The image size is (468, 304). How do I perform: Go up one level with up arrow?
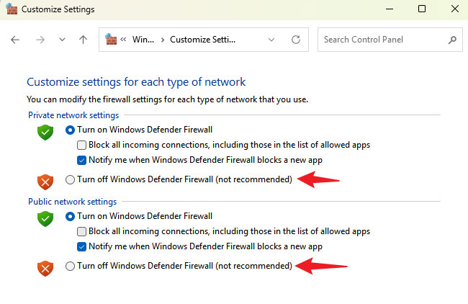[84, 40]
